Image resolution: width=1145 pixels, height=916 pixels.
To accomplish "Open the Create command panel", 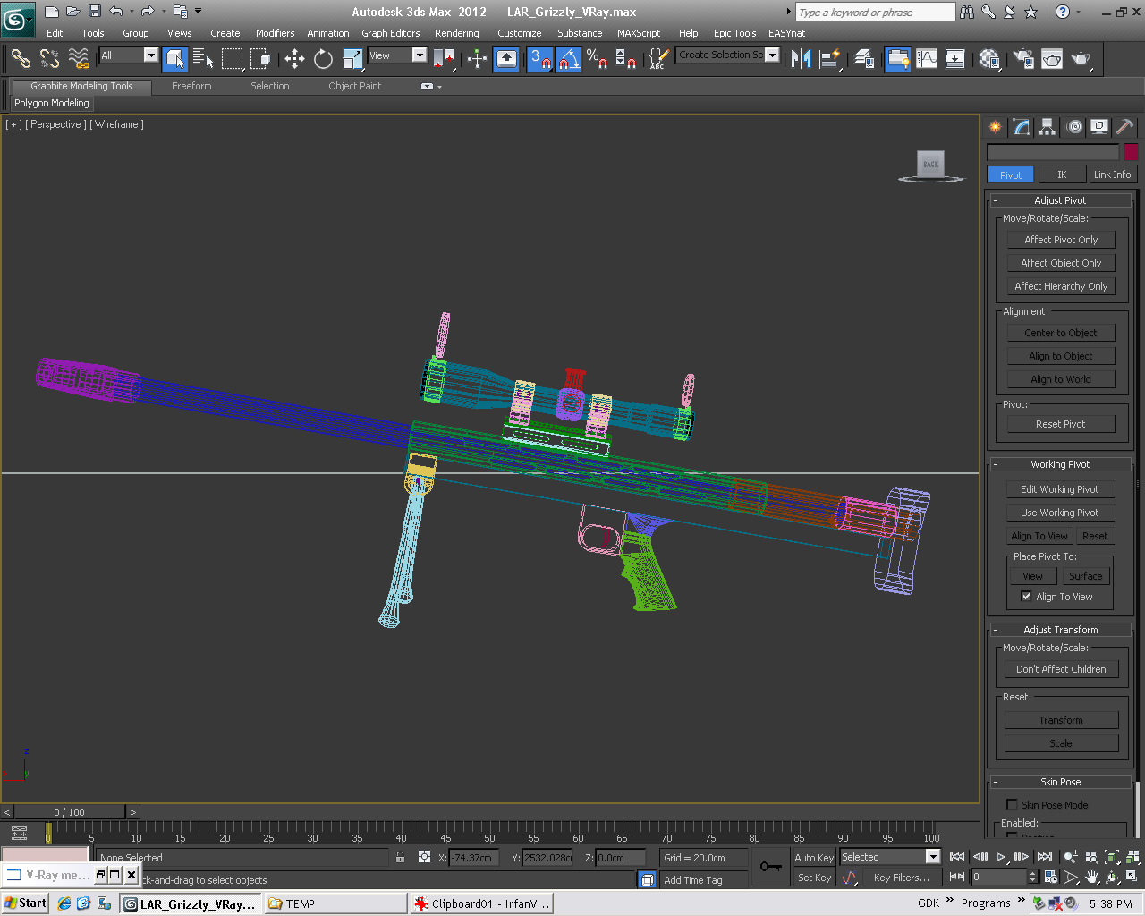I will click(996, 127).
